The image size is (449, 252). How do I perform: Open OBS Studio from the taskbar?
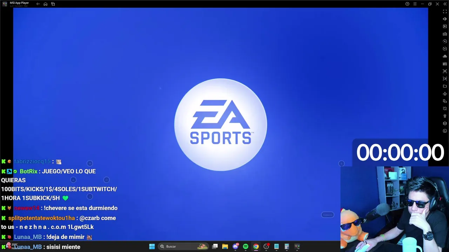[x=266, y=246]
